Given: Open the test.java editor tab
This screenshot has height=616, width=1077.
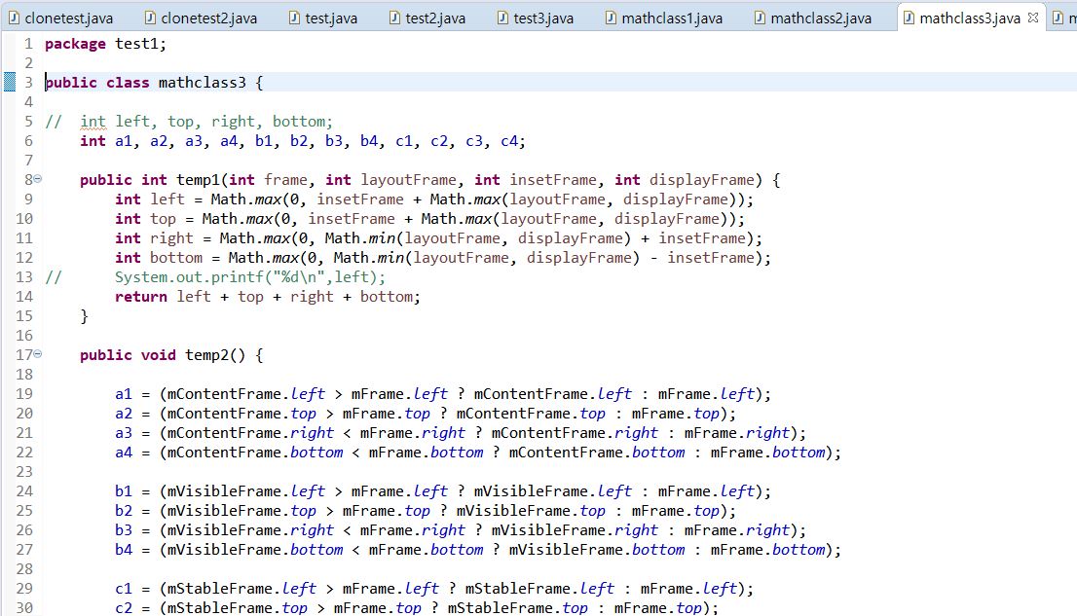Looking at the screenshot, I should [x=323, y=18].
